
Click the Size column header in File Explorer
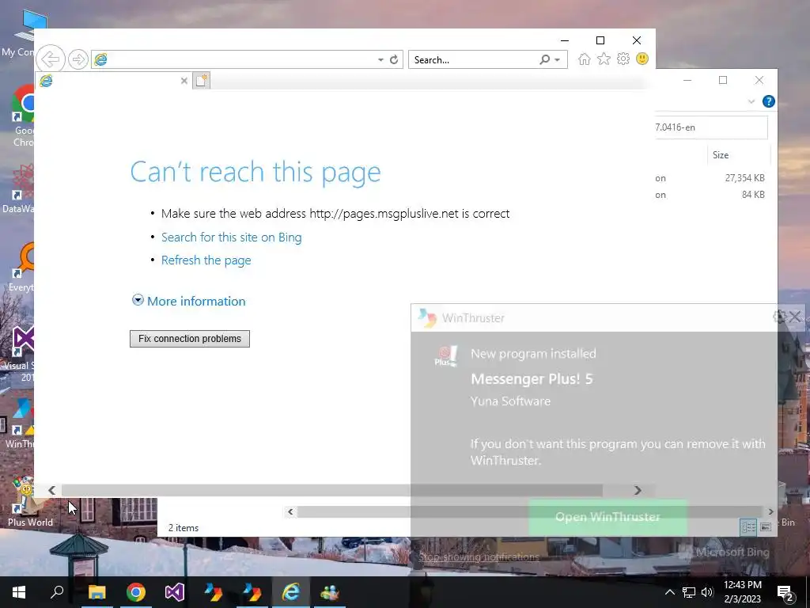click(738, 155)
